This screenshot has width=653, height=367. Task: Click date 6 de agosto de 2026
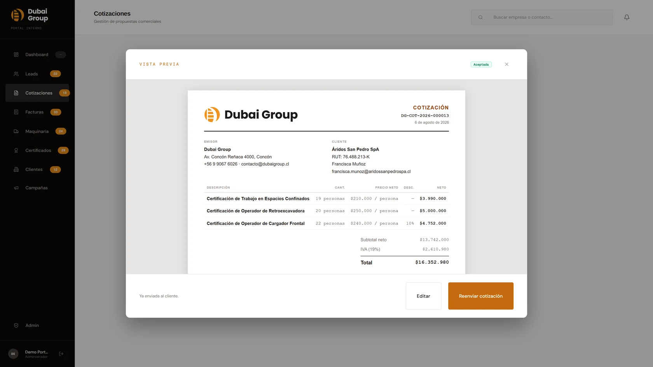click(431, 122)
